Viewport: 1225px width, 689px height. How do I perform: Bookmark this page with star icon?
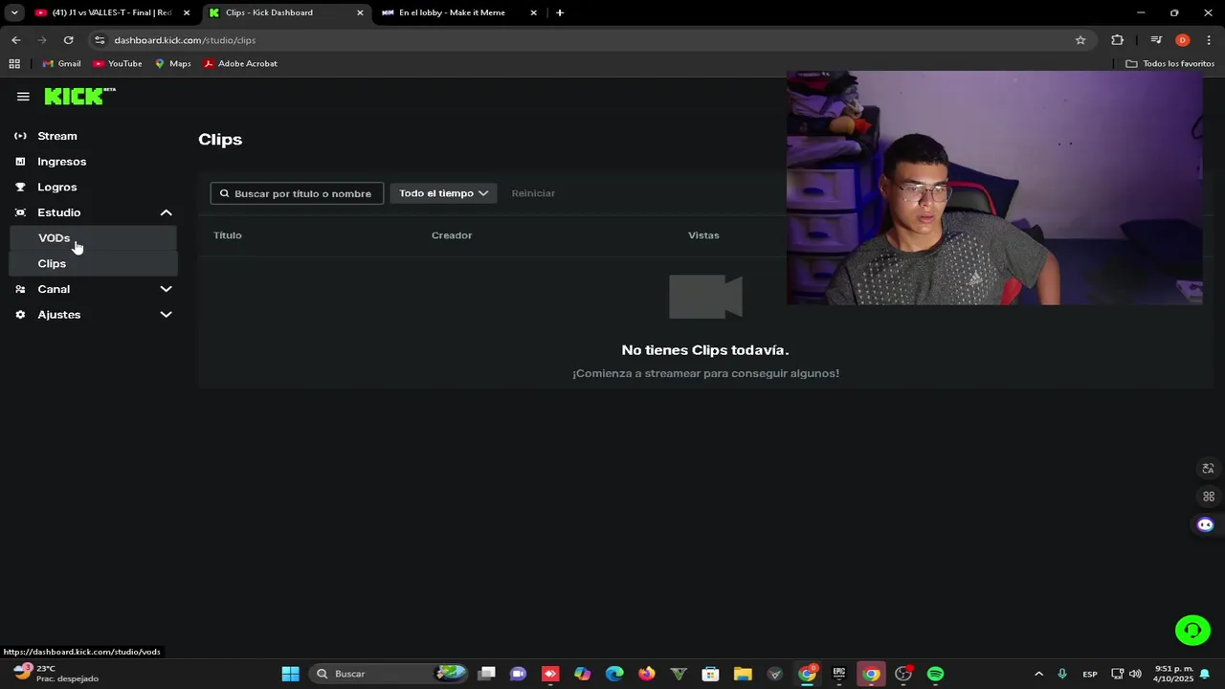[1080, 40]
